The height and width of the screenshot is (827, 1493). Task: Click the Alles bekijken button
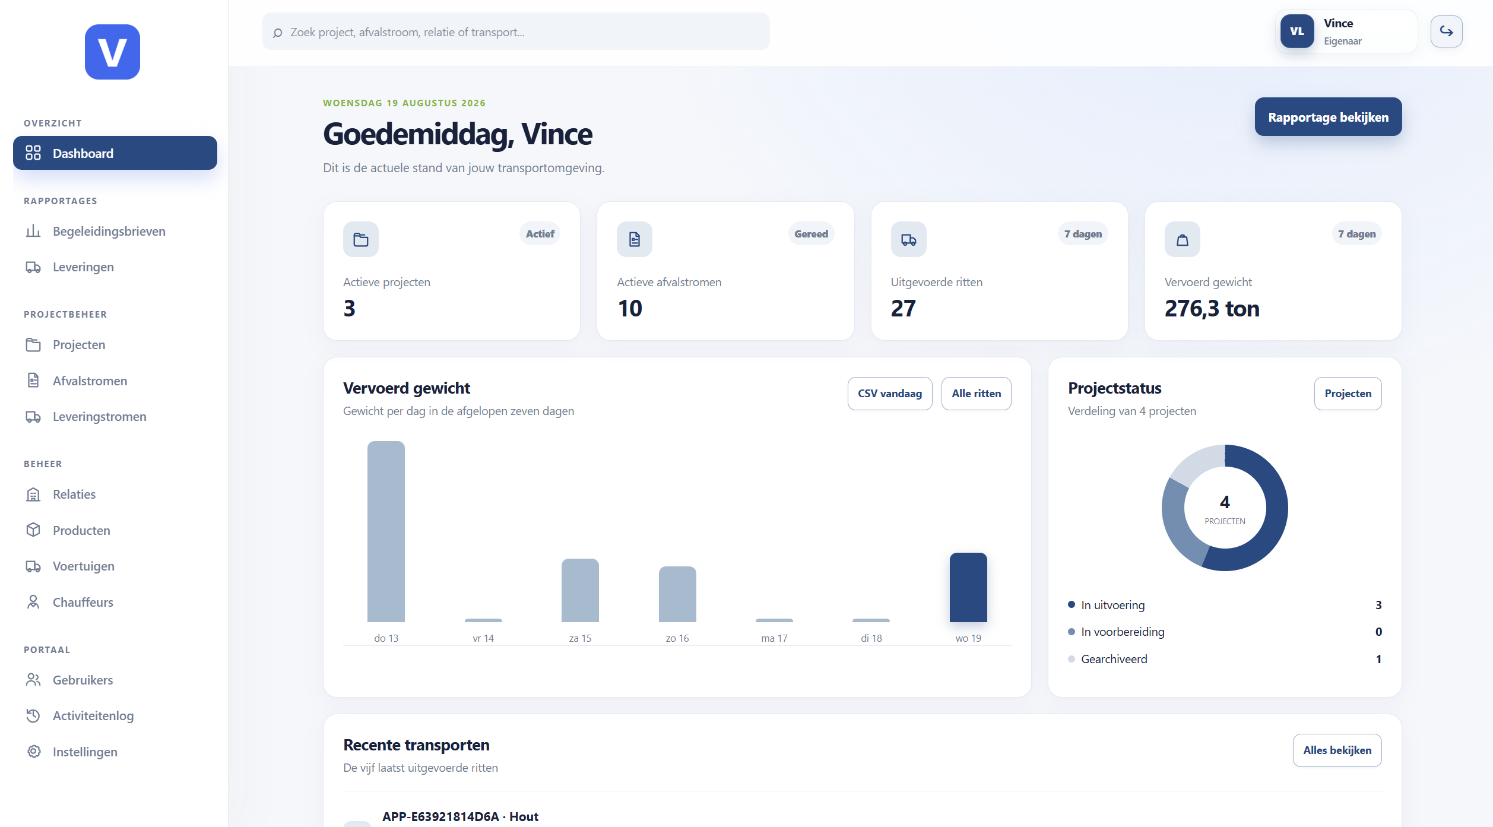(x=1337, y=750)
